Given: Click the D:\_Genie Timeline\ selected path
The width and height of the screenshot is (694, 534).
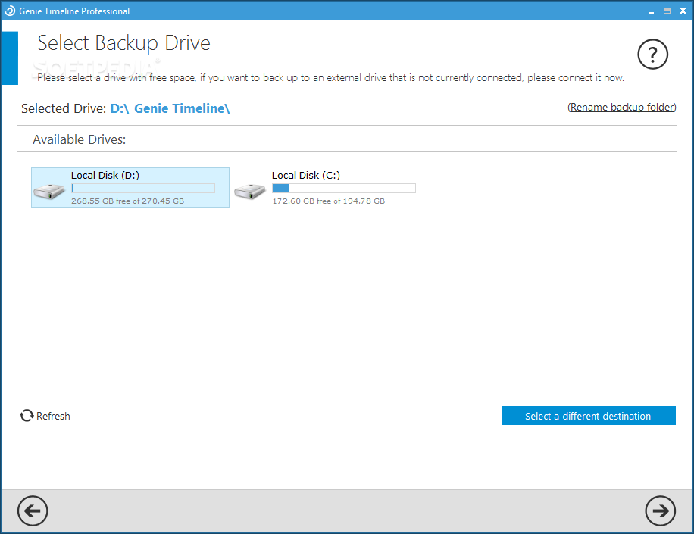Looking at the screenshot, I should (x=170, y=108).
